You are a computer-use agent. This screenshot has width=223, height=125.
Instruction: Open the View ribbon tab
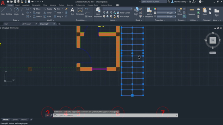click(x=45, y=5)
